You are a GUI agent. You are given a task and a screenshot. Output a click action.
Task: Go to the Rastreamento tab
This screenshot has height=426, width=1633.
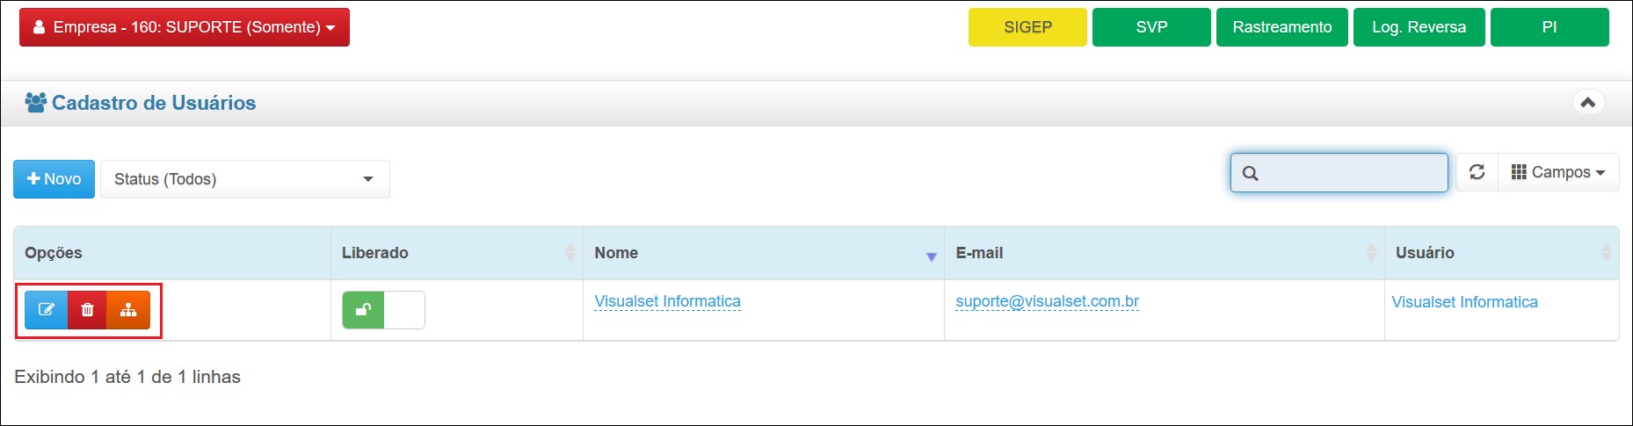click(1281, 27)
